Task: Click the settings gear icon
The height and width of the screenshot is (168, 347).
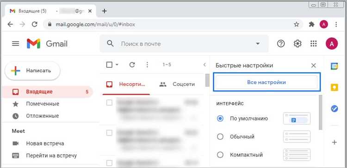Action: [x=297, y=44]
